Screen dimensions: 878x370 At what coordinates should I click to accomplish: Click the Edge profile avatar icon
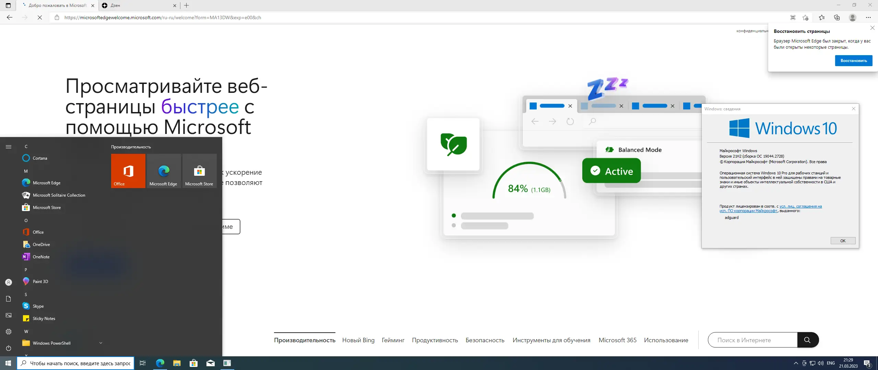[853, 17]
